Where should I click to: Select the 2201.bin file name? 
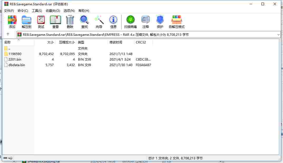(x=15, y=60)
